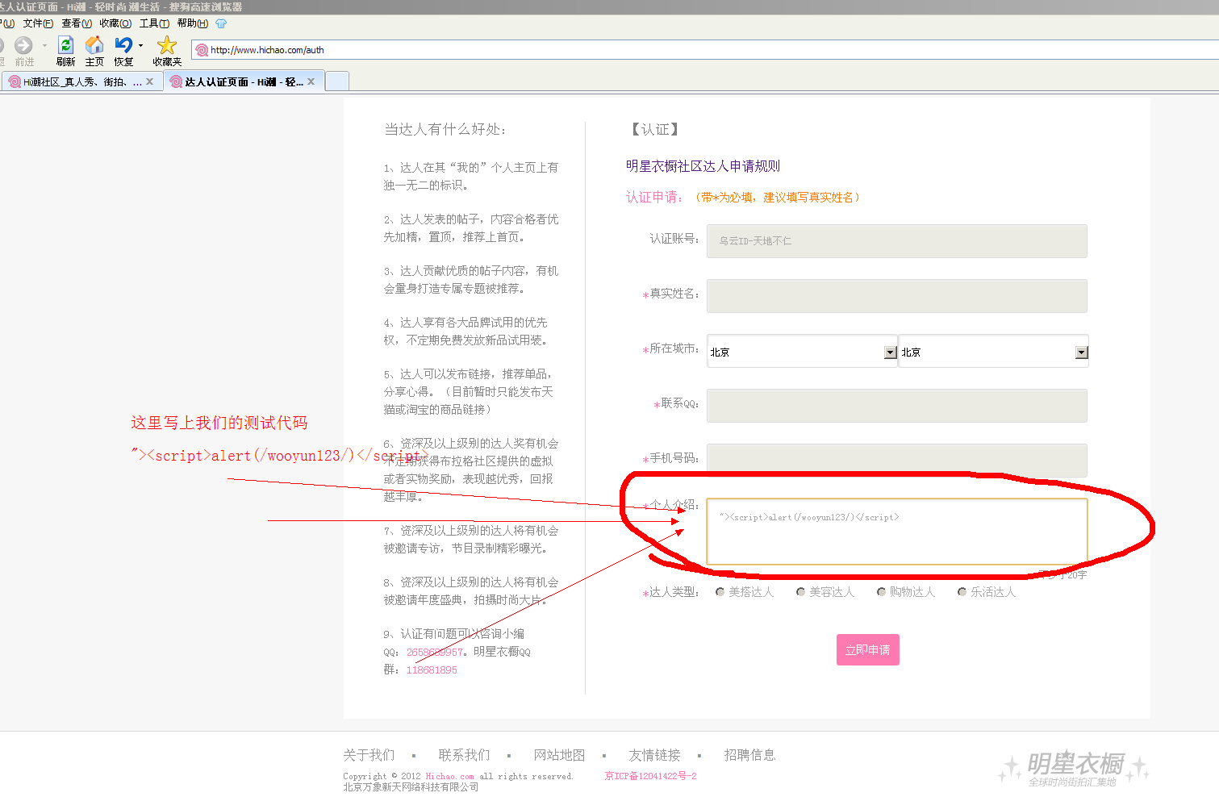1219x801 pixels.
Task: Open the home page (主页) icon
Action: (94, 45)
